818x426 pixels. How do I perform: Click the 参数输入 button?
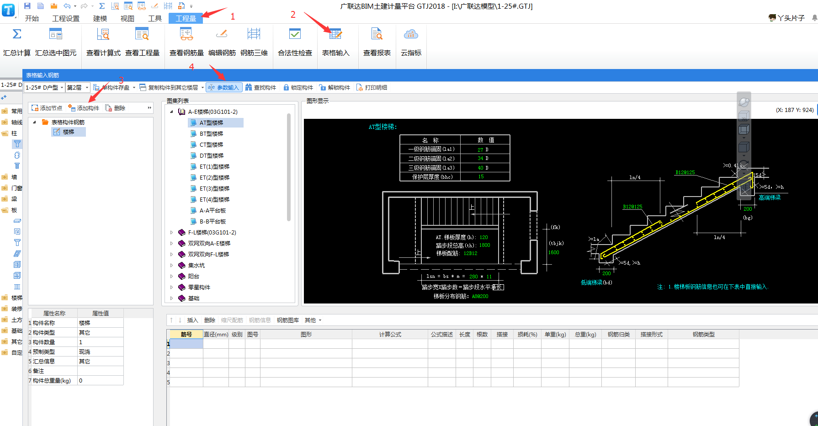pyautogui.click(x=224, y=87)
